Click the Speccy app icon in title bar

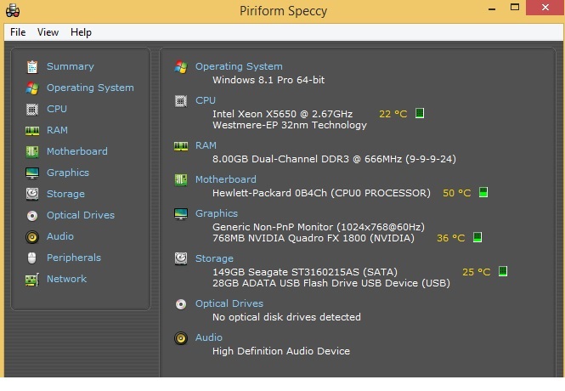(13, 10)
